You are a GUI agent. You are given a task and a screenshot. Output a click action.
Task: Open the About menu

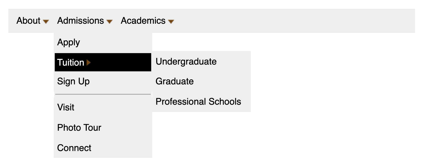29,21
